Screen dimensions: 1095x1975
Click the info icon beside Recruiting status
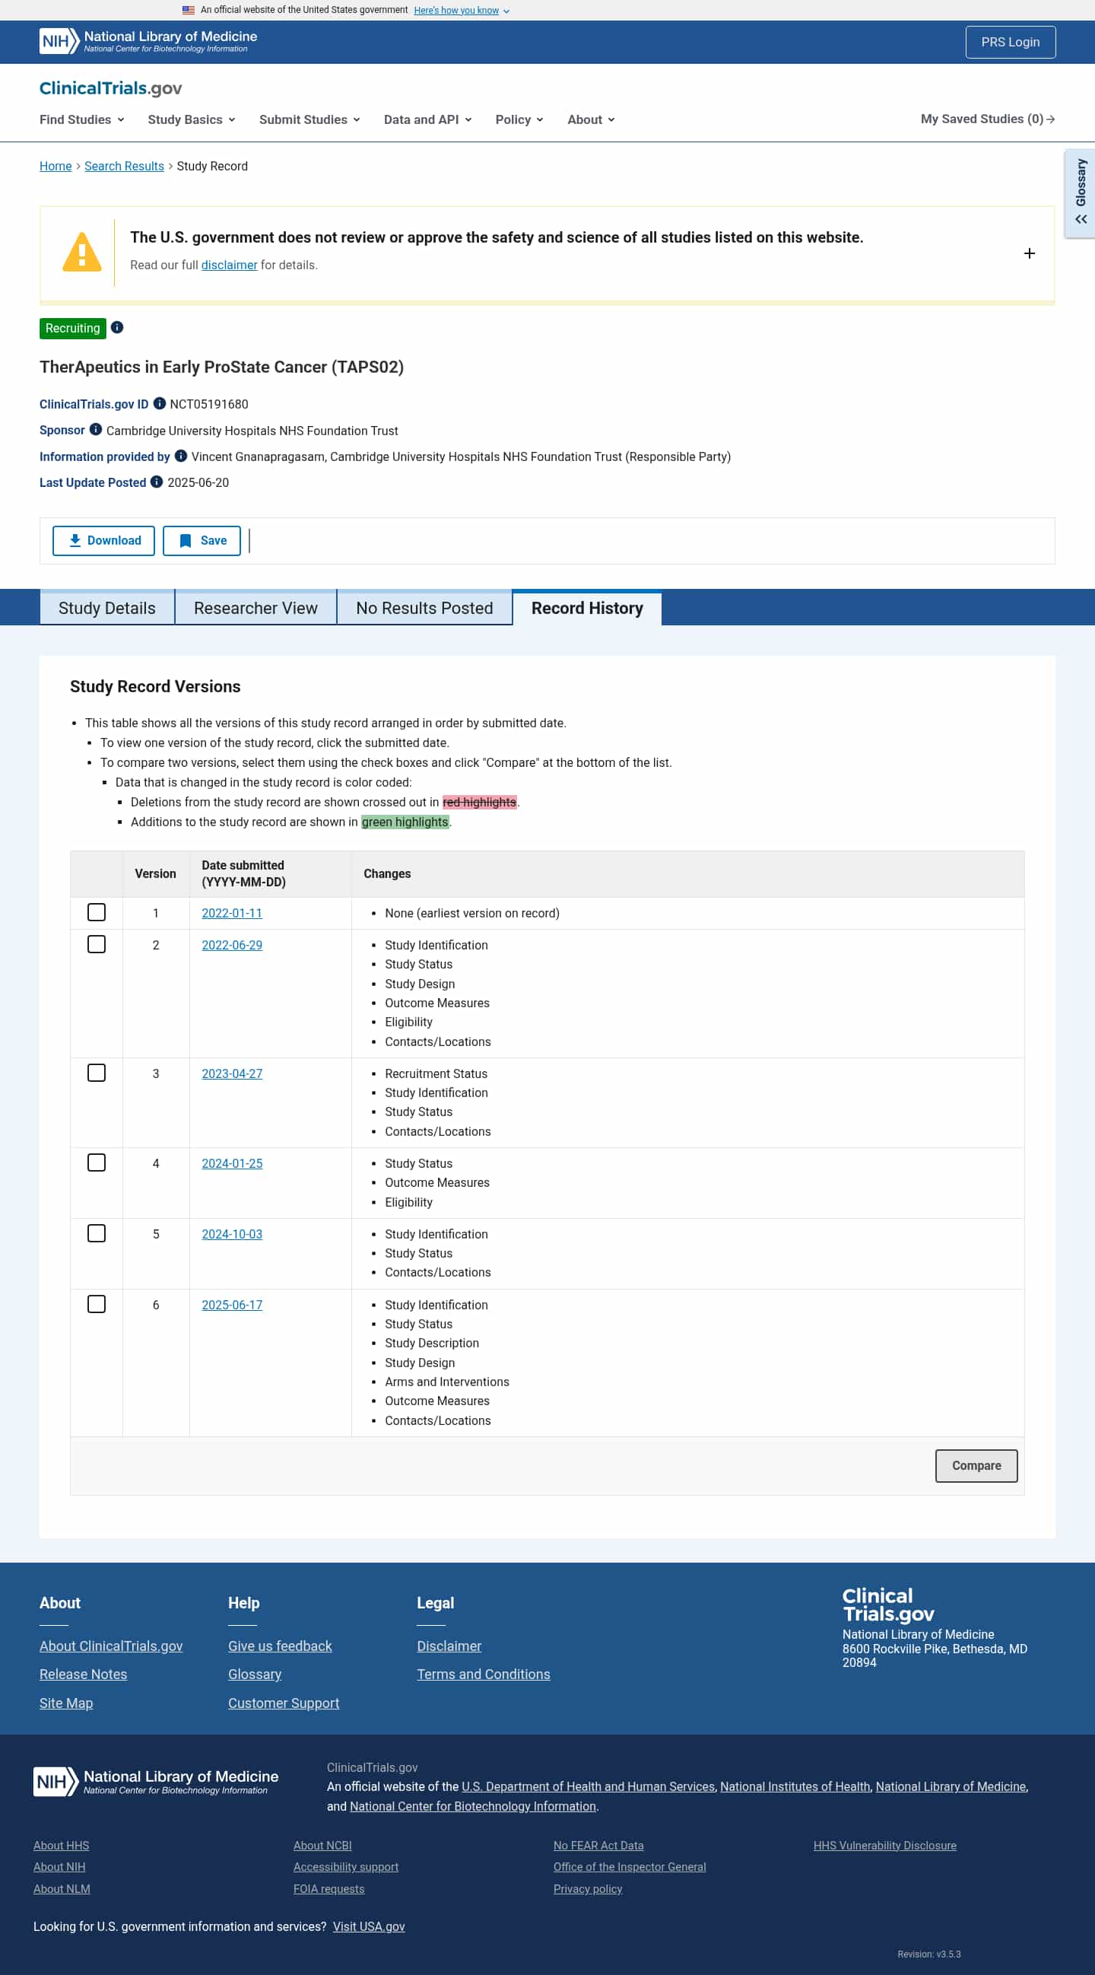117,327
